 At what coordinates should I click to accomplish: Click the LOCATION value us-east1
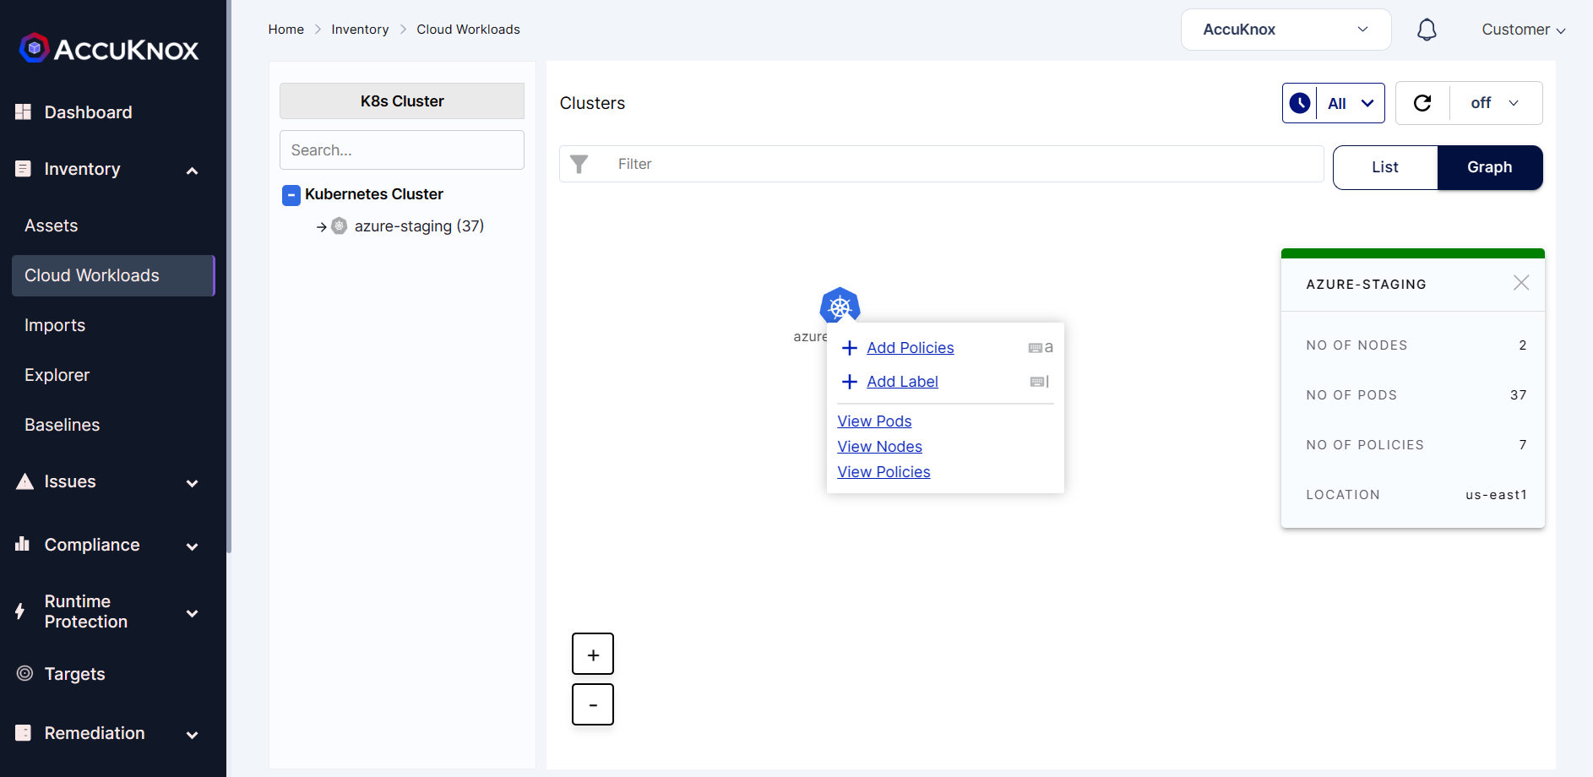point(1496,495)
